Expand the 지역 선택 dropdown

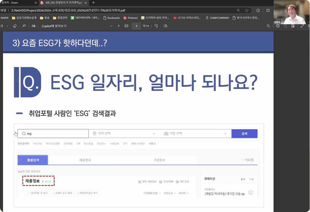[124, 134]
